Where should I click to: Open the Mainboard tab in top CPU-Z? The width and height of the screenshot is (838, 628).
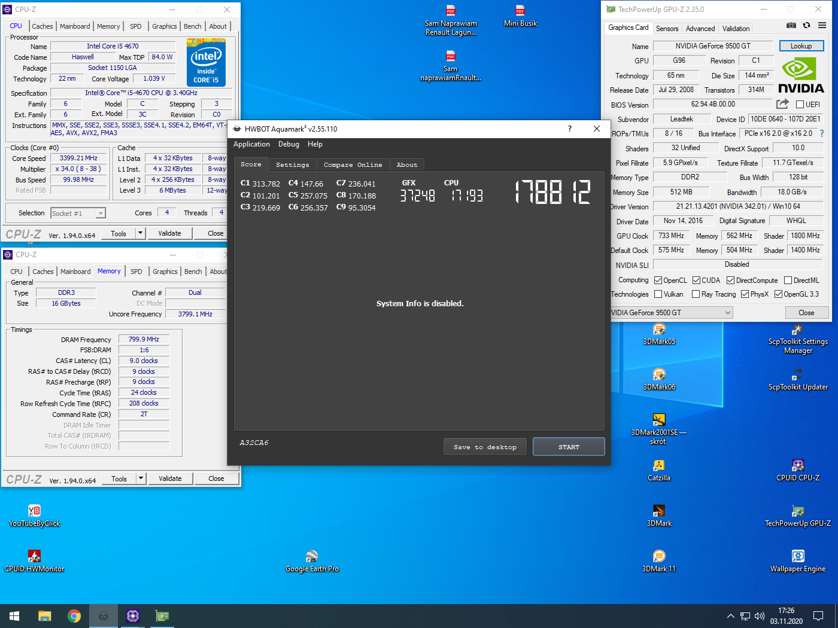75,26
